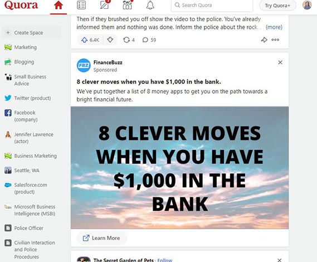The height and width of the screenshot is (262, 317).
Task: Downvote the answer
Action: tap(110, 40)
